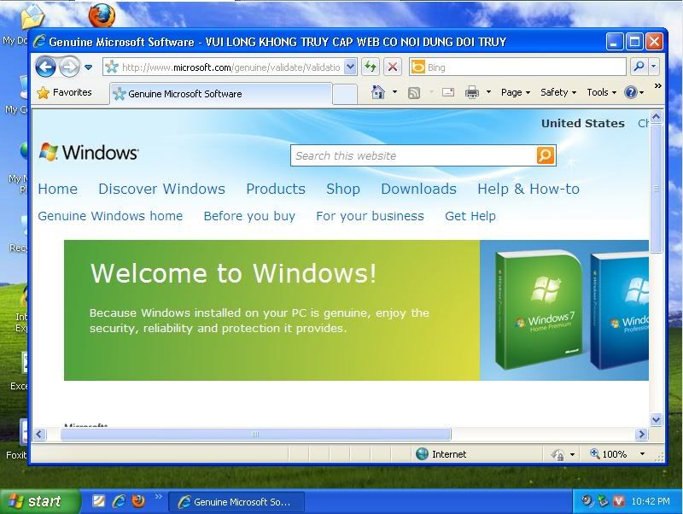This screenshot has height=514, width=683.
Task: Expand the Quick Launch overflow chevron
Action: click(158, 496)
